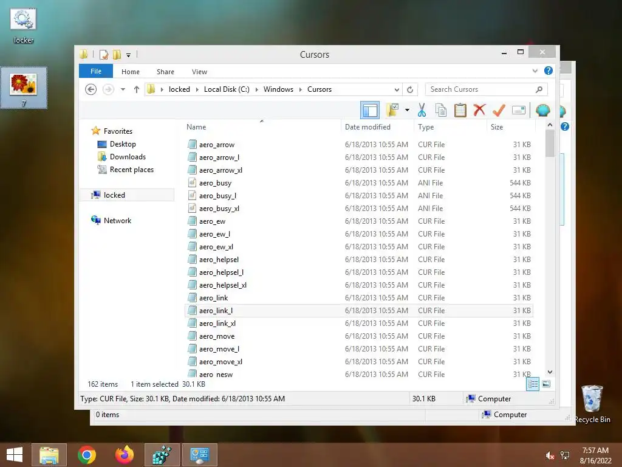Select Favorites in the navigation pane
This screenshot has height=467, width=622.
point(118,131)
